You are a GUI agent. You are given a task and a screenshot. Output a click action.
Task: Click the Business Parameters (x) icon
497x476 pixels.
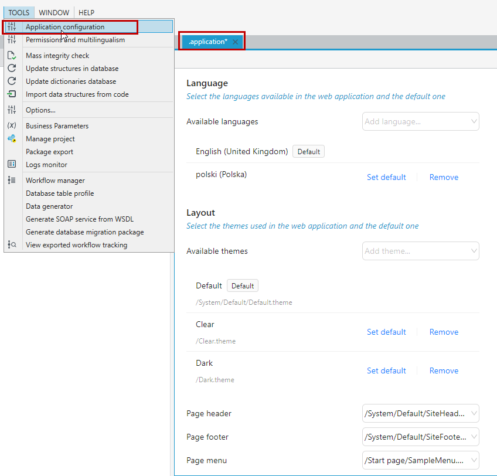(x=12, y=125)
